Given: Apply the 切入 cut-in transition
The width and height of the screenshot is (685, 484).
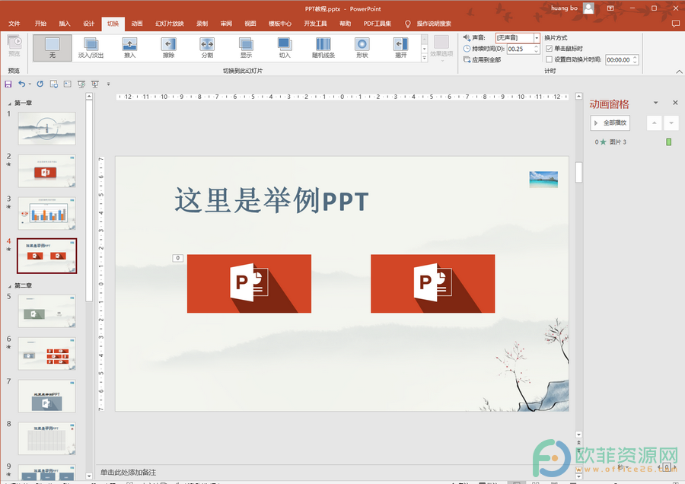Looking at the screenshot, I should coord(285,48).
